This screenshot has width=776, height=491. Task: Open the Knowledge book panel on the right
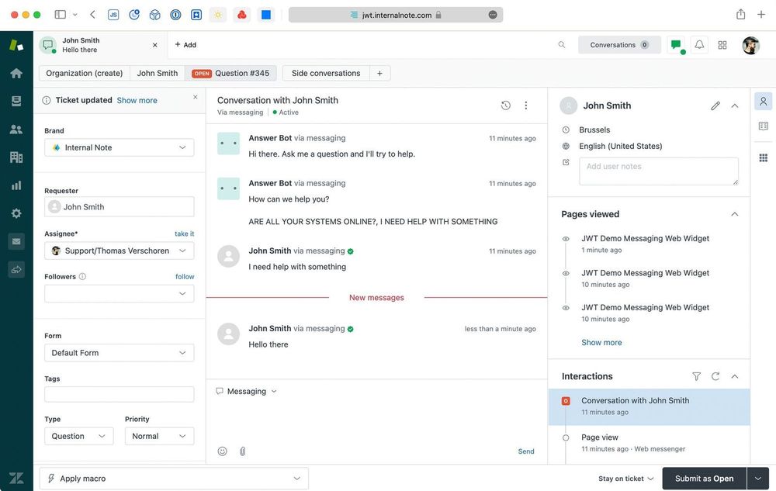(x=763, y=124)
